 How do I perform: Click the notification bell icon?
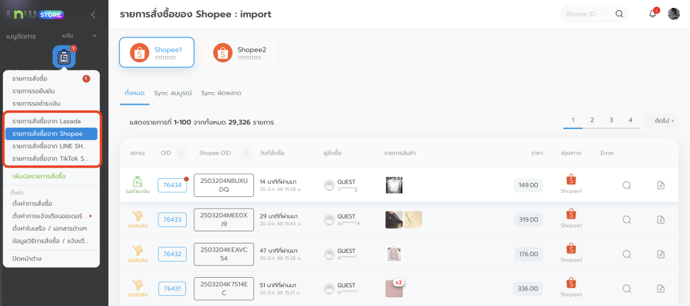pos(652,14)
